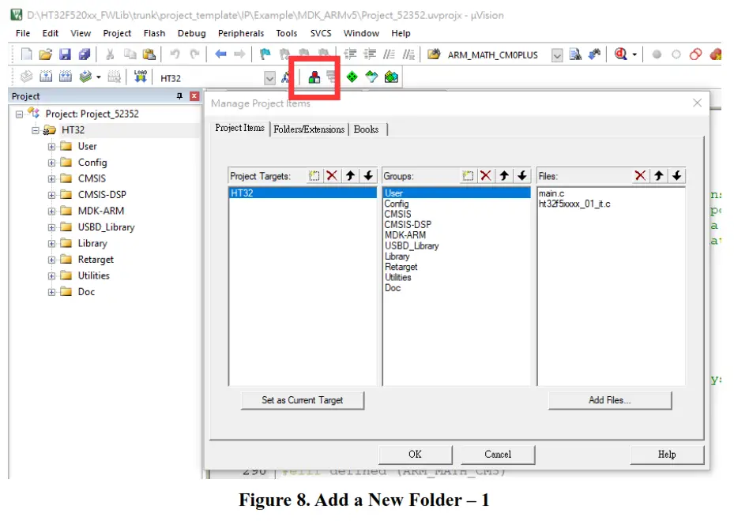The image size is (734, 528).
Task: Move group down using Groups down arrow
Action: [x=522, y=176]
